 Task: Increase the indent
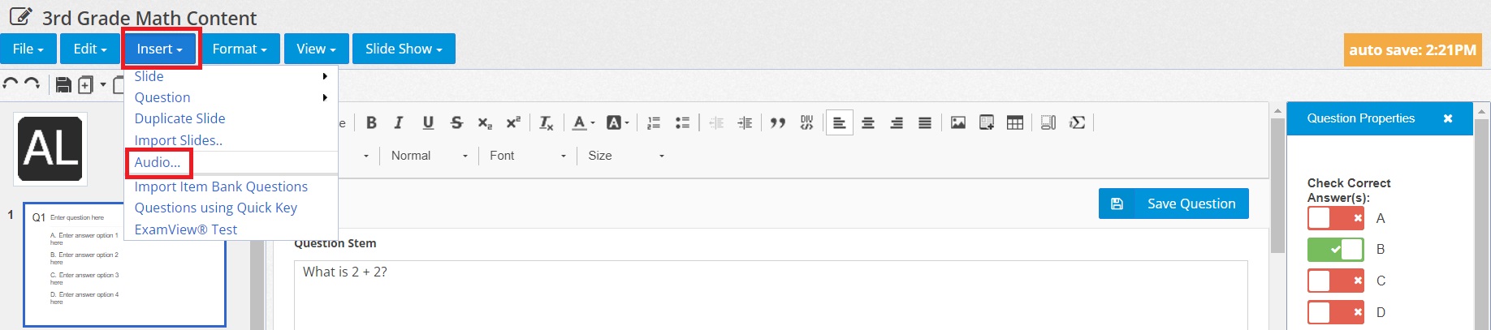[745, 122]
